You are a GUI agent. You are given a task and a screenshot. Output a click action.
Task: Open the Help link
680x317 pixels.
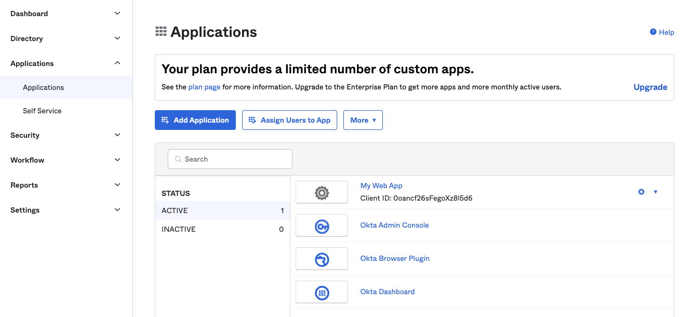click(x=666, y=32)
